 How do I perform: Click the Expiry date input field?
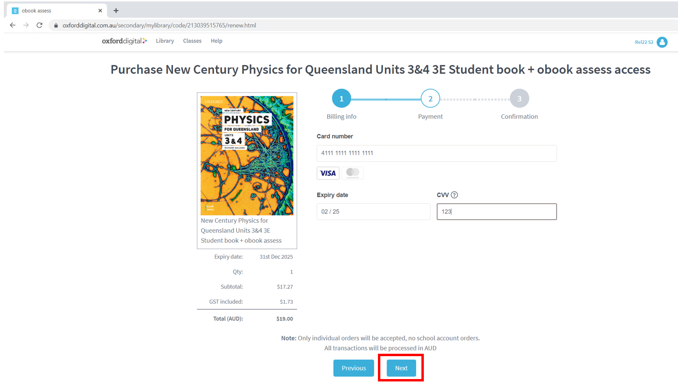[373, 211]
